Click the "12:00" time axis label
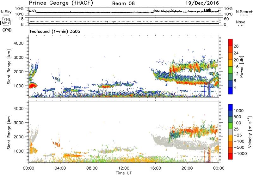The image size is (253, 175). pos(124,168)
